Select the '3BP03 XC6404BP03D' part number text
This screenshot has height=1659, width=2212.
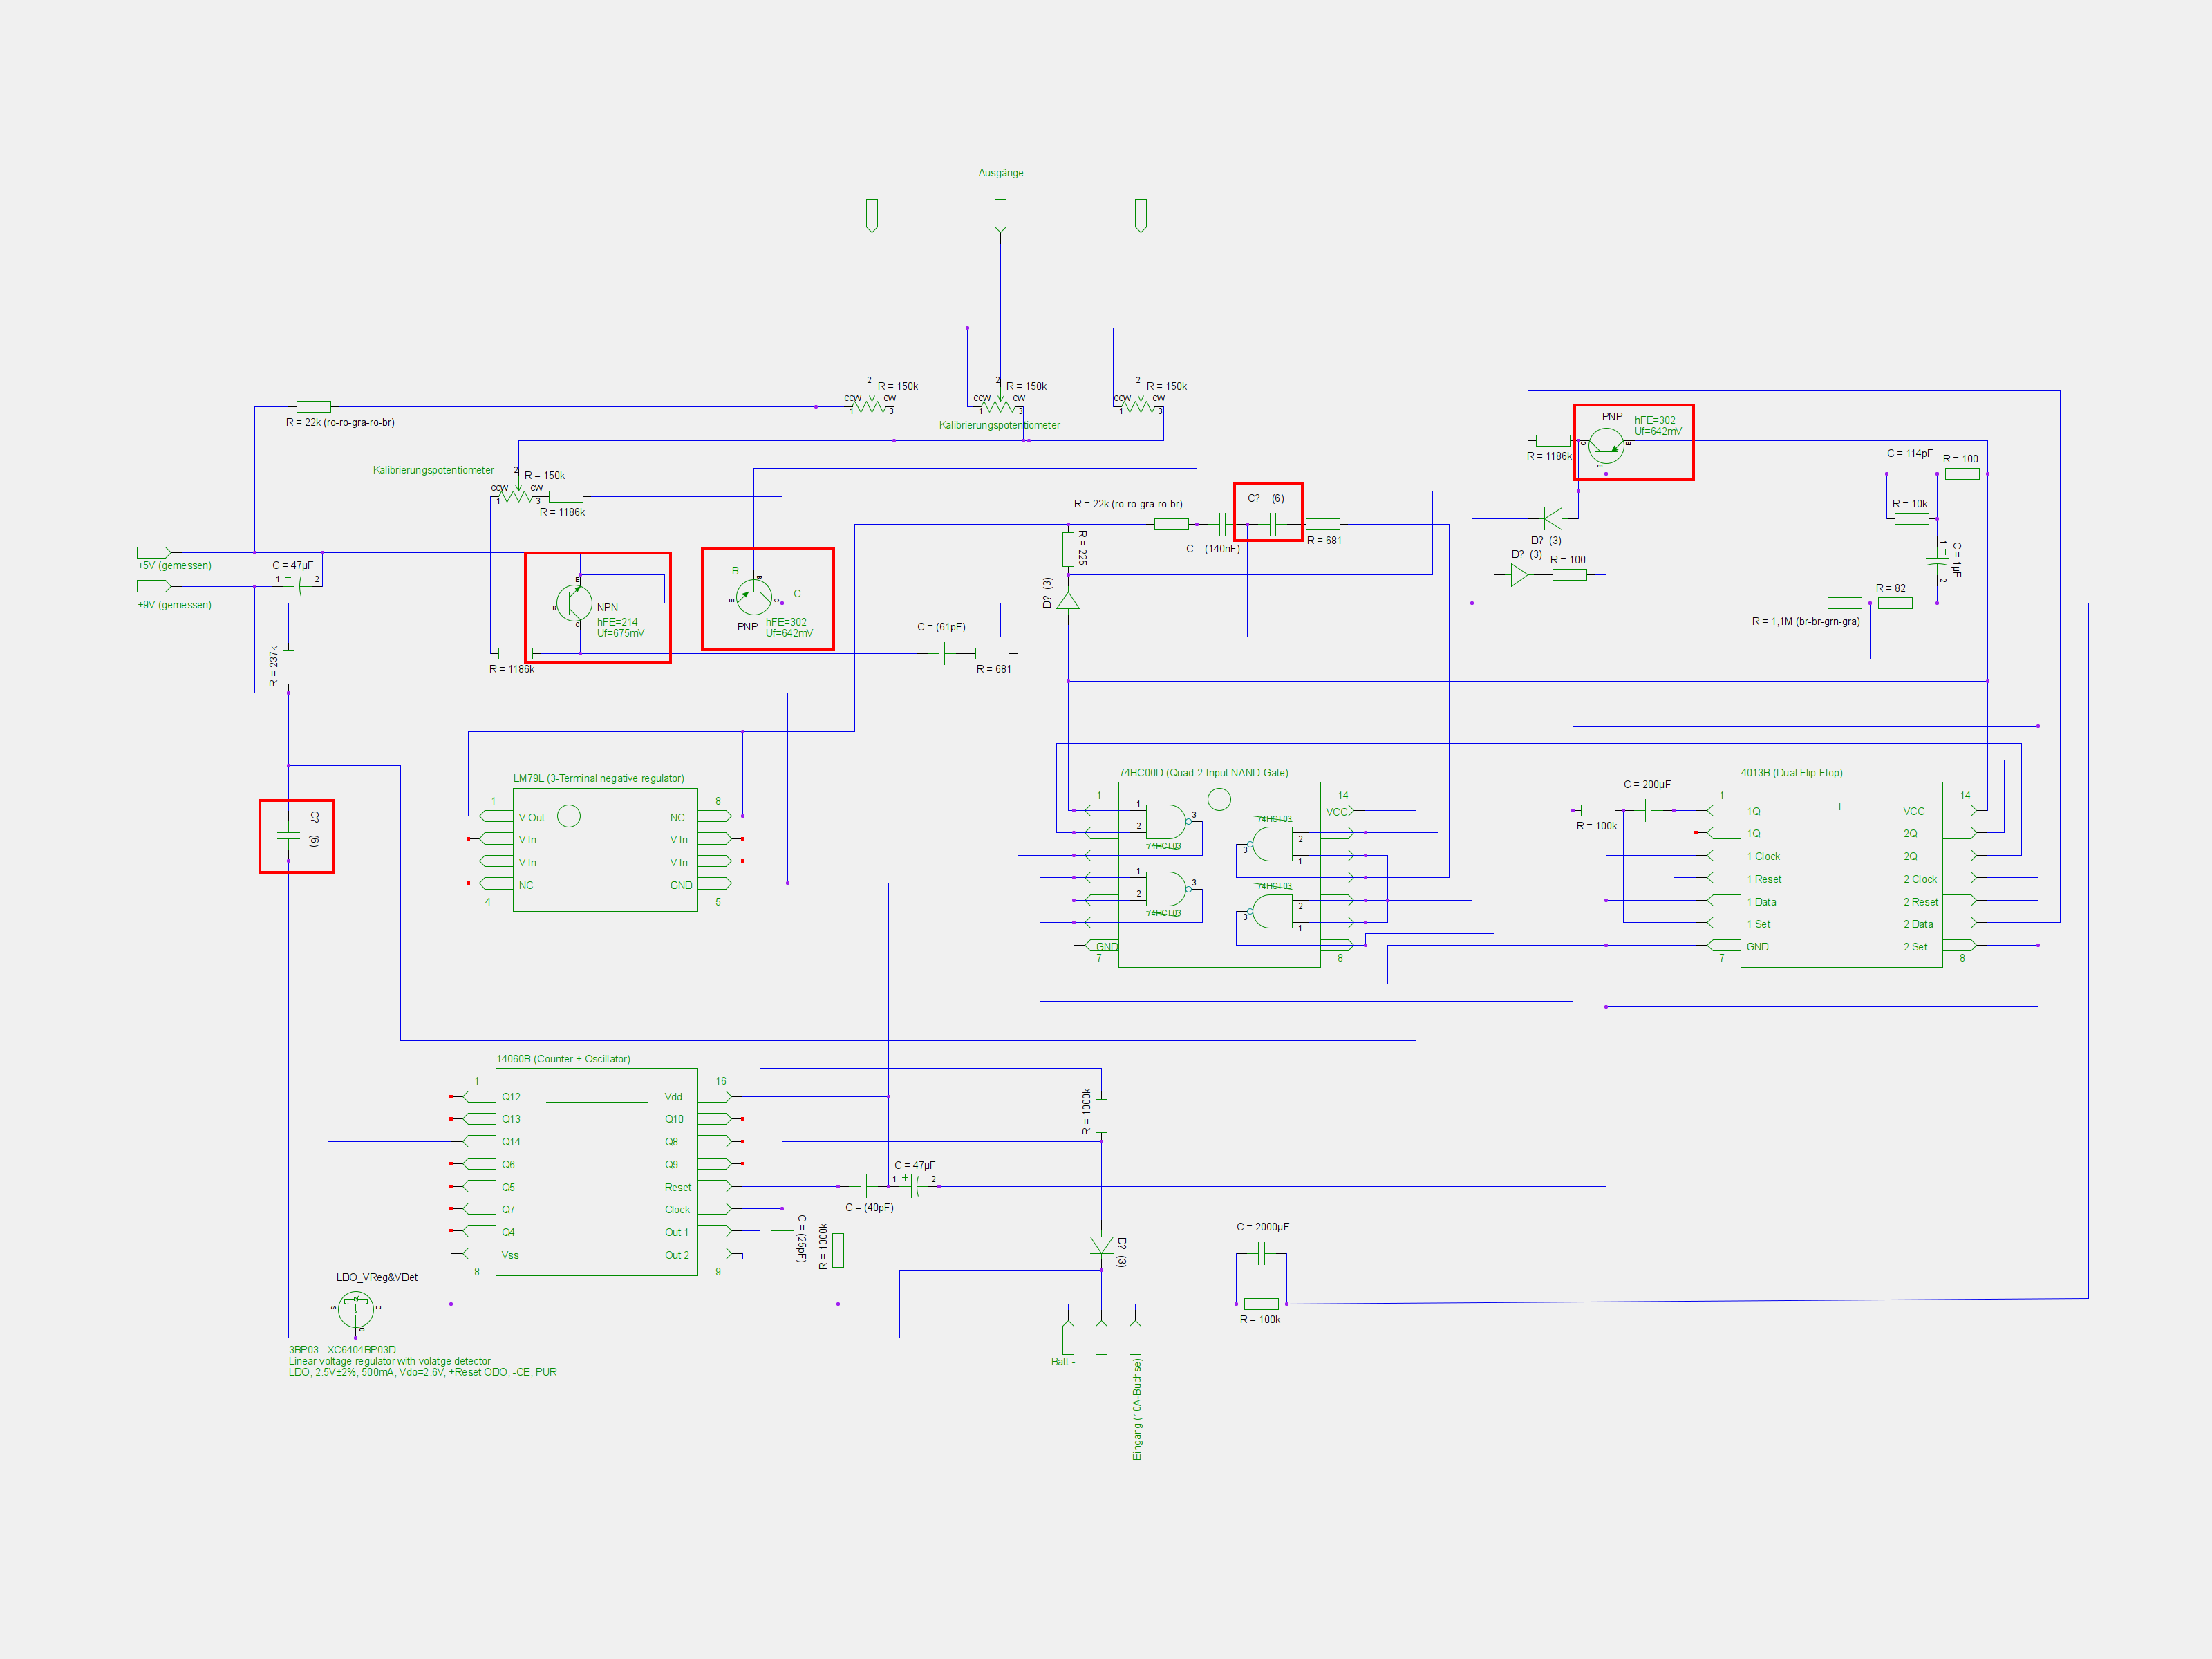pyautogui.click(x=342, y=1350)
